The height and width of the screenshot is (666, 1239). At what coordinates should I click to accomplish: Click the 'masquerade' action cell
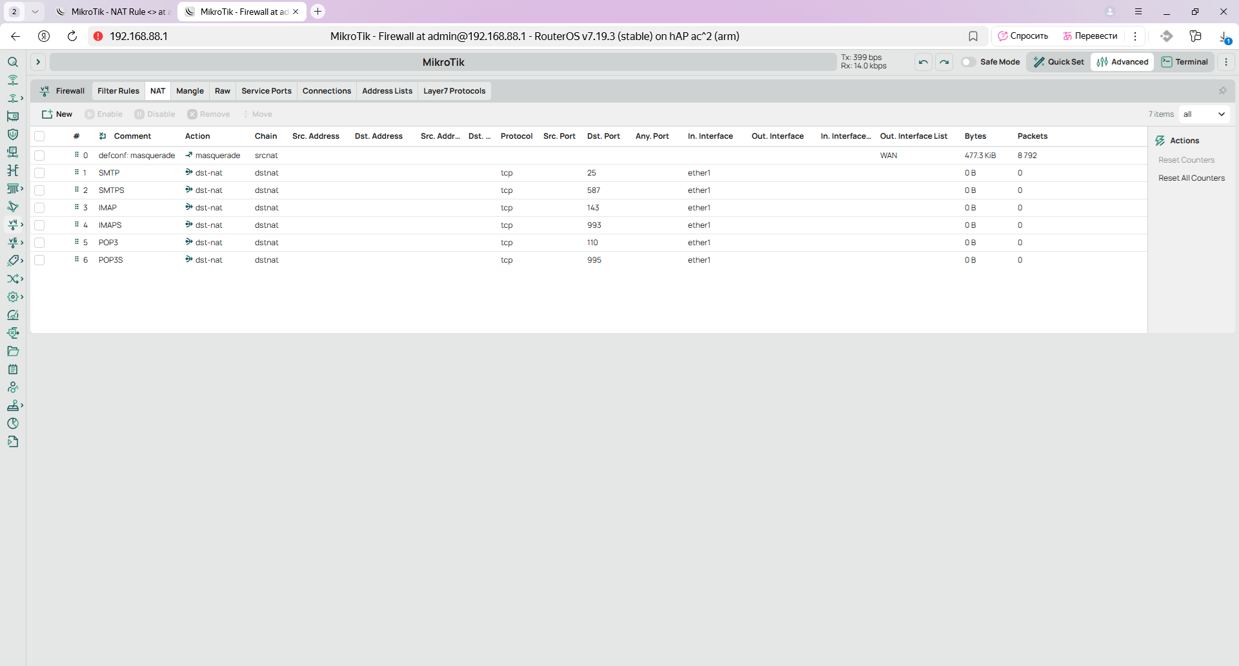pos(213,156)
